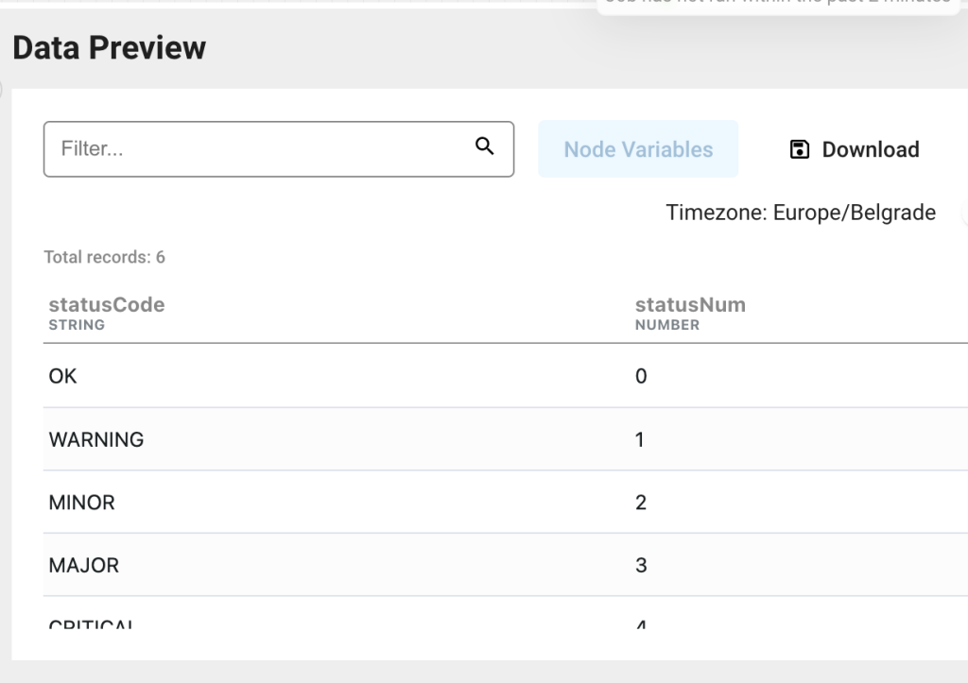Click statusNum value 1 cell
This screenshot has width=968, height=683.
[640, 439]
